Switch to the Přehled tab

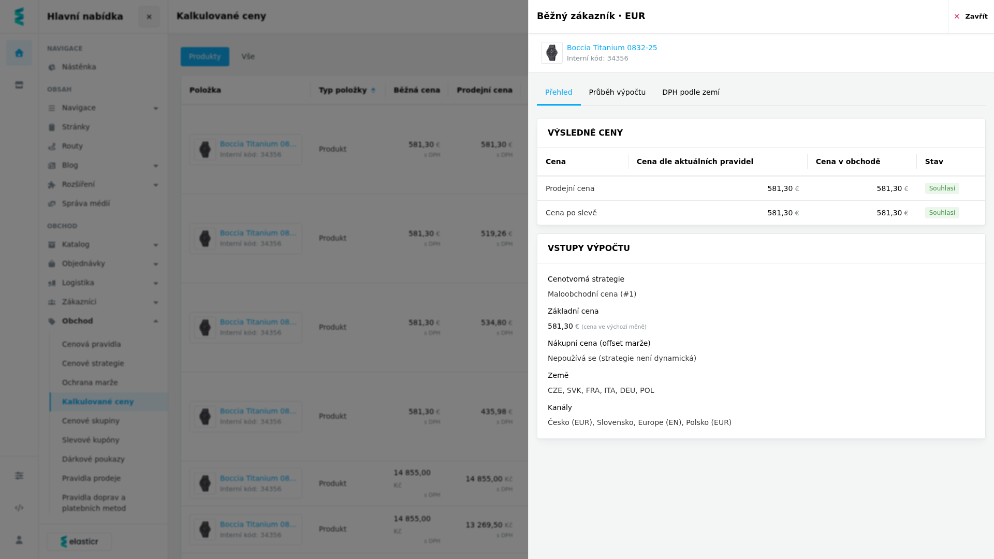(559, 93)
